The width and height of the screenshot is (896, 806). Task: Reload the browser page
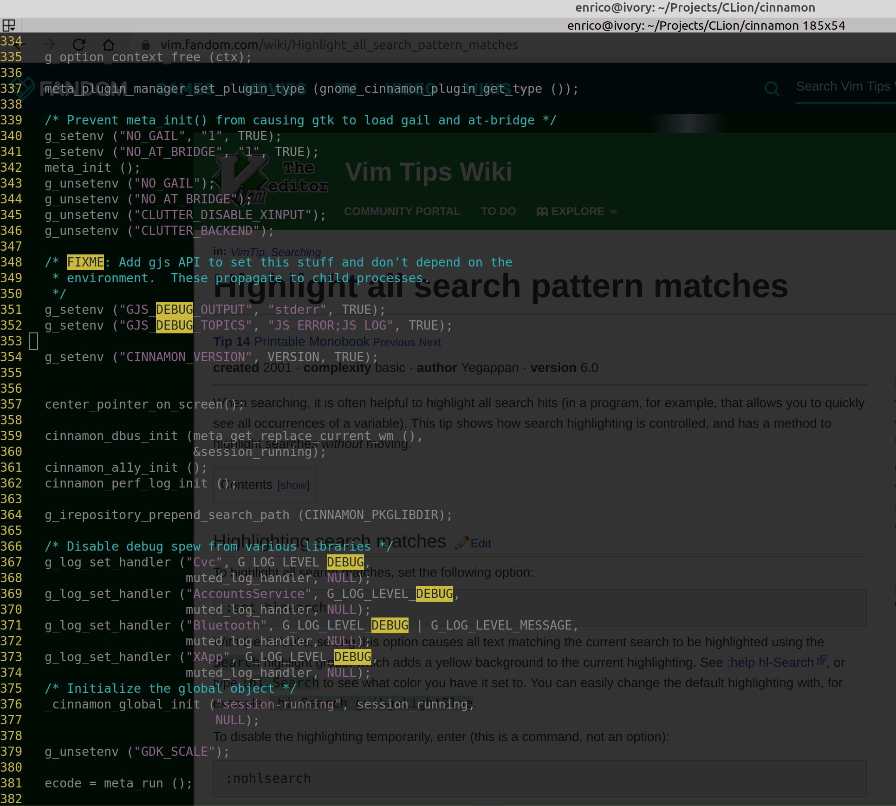coord(79,45)
